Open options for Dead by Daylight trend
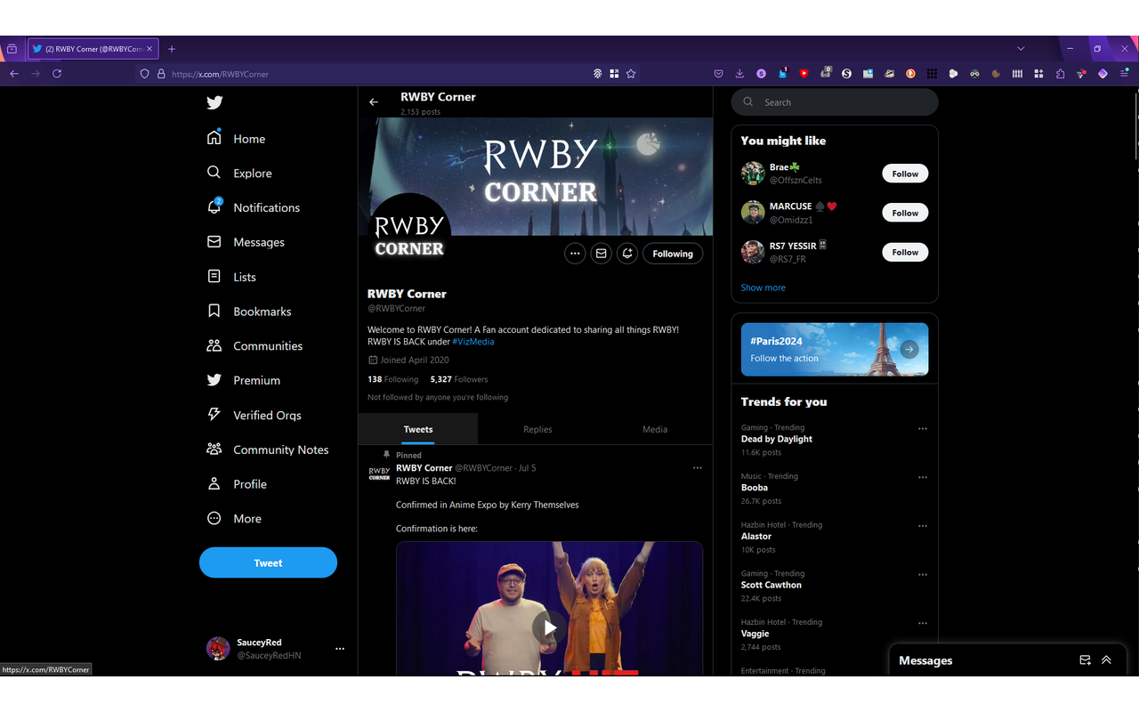 [x=923, y=428]
